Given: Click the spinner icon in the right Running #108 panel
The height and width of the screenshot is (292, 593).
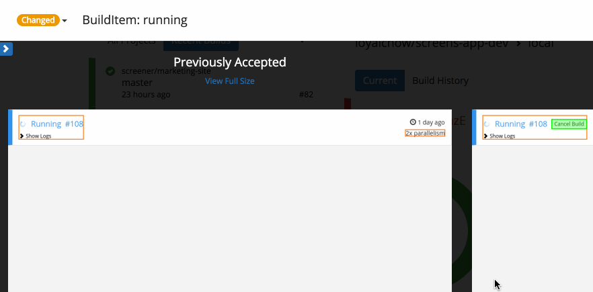Looking at the screenshot, I should pos(487,124).
